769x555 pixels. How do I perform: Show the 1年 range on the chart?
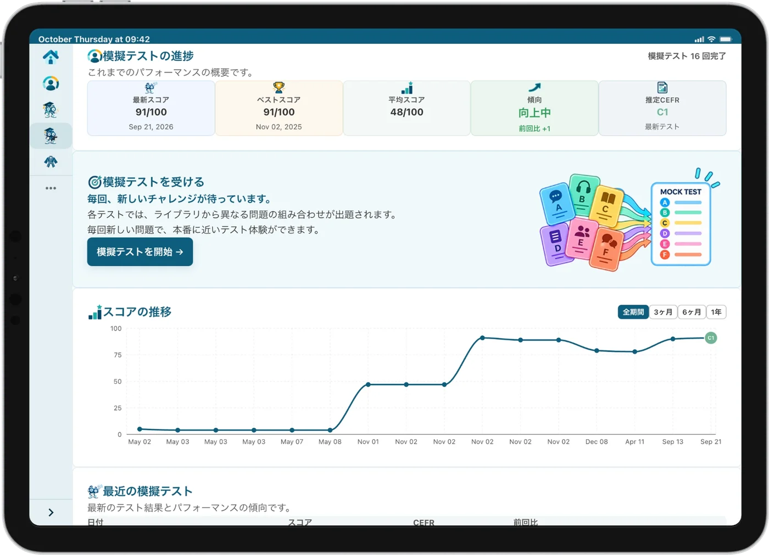[x=716, y=312]
